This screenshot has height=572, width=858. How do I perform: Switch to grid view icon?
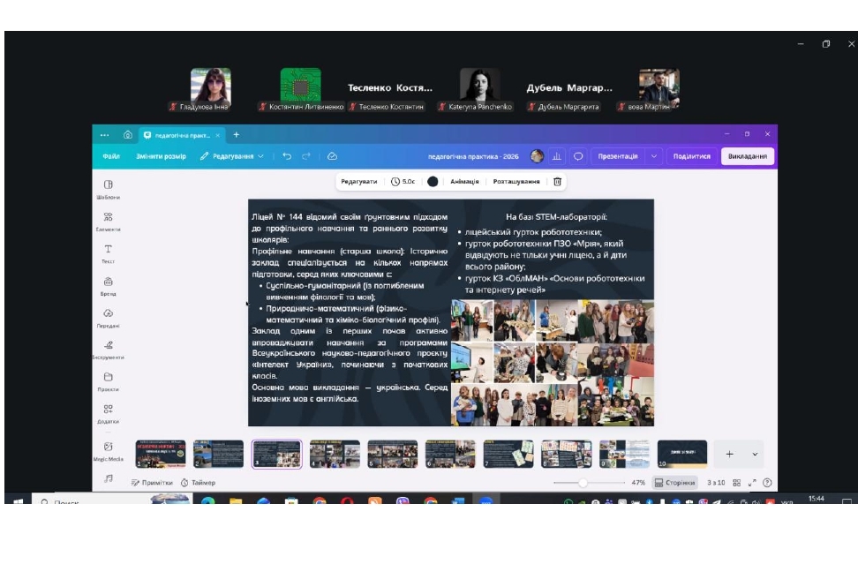point(736,482)
